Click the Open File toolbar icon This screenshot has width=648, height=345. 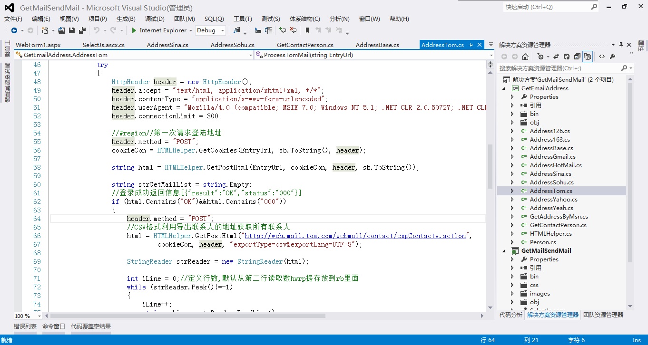(62, 30)
